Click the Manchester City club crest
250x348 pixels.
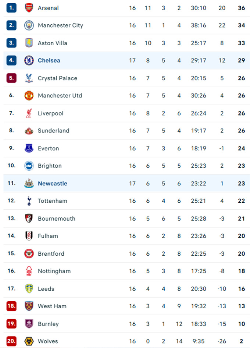29,25
